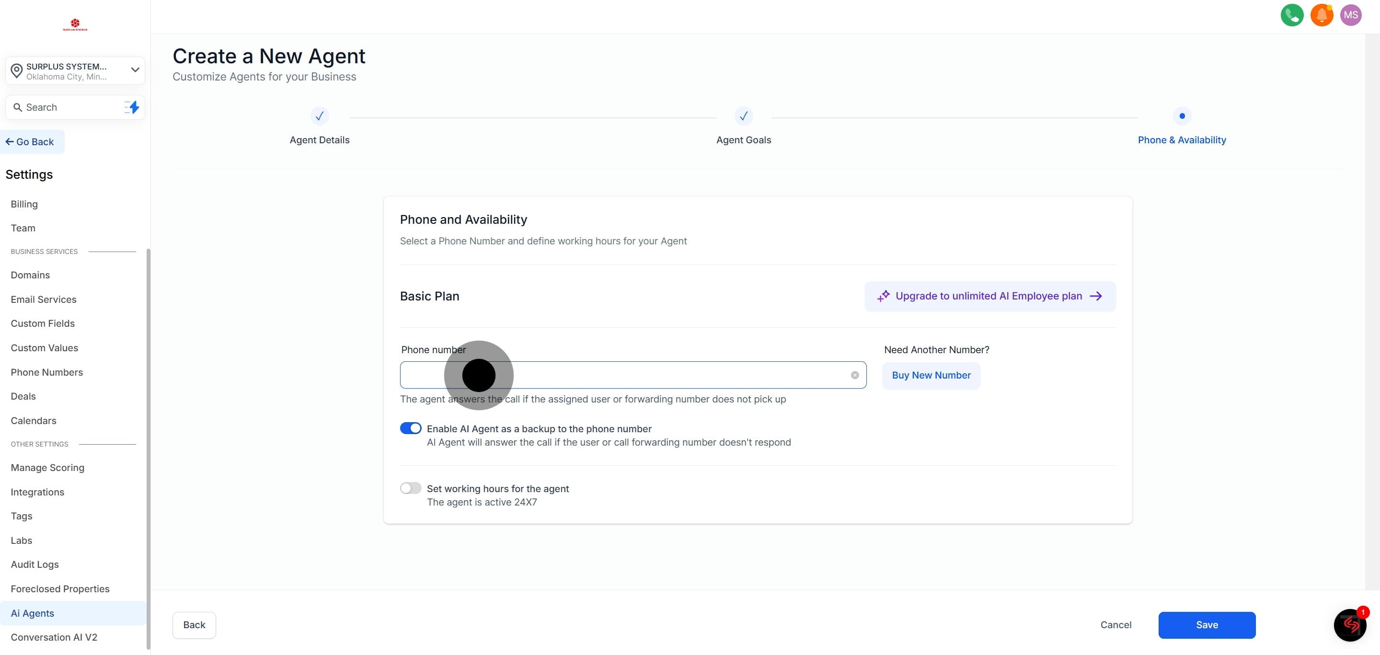
Task: Click Upgrade to unlimited AI Employee plan
Action: tap(989, 296)
